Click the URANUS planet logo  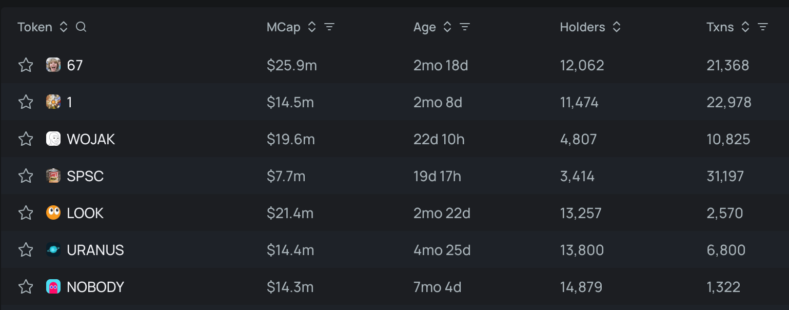(x=53, y=250)
